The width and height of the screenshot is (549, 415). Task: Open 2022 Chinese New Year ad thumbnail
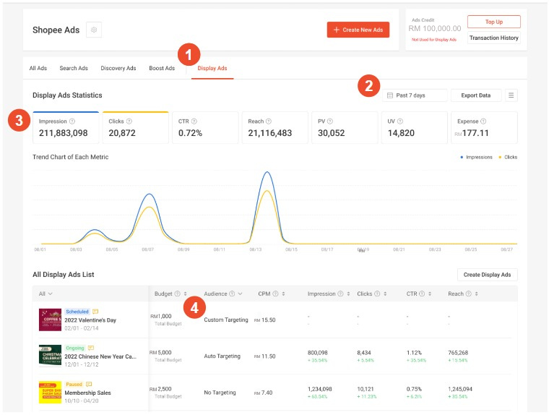(x=50, y=355)
